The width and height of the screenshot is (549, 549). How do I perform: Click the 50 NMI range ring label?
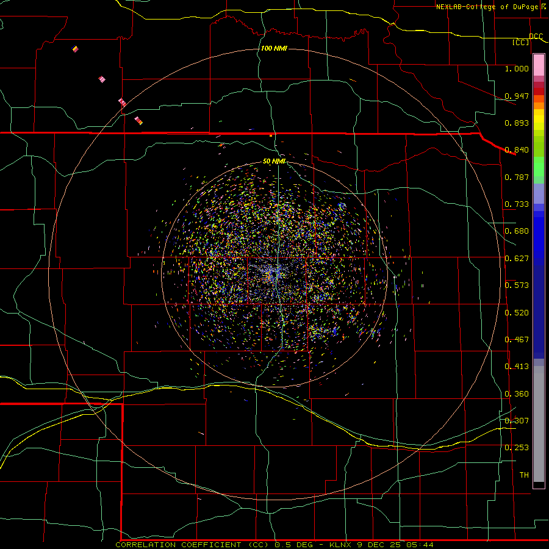[274, 162]
